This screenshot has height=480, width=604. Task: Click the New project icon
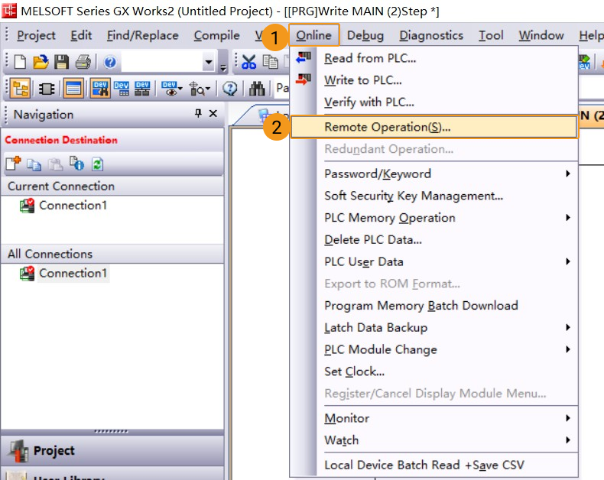(x=20, y=62)
